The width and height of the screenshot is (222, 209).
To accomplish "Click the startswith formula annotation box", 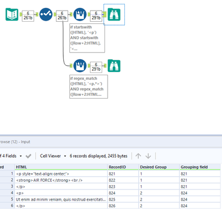I will pyautogui.click(x=87, y=38).
